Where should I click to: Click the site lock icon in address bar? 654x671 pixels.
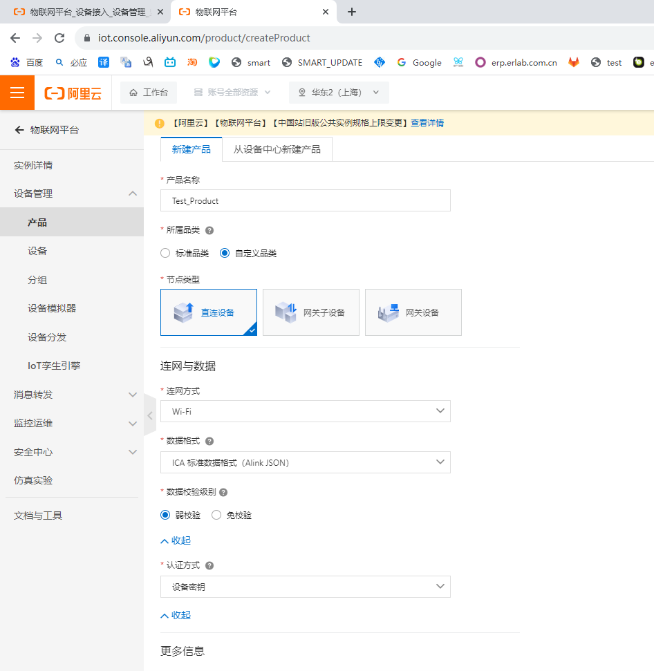[x=87, y=38]
